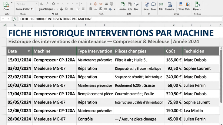The image size is (223, 125).
Task: Select cost cell 320,50 €
Action: pos(174,94)
